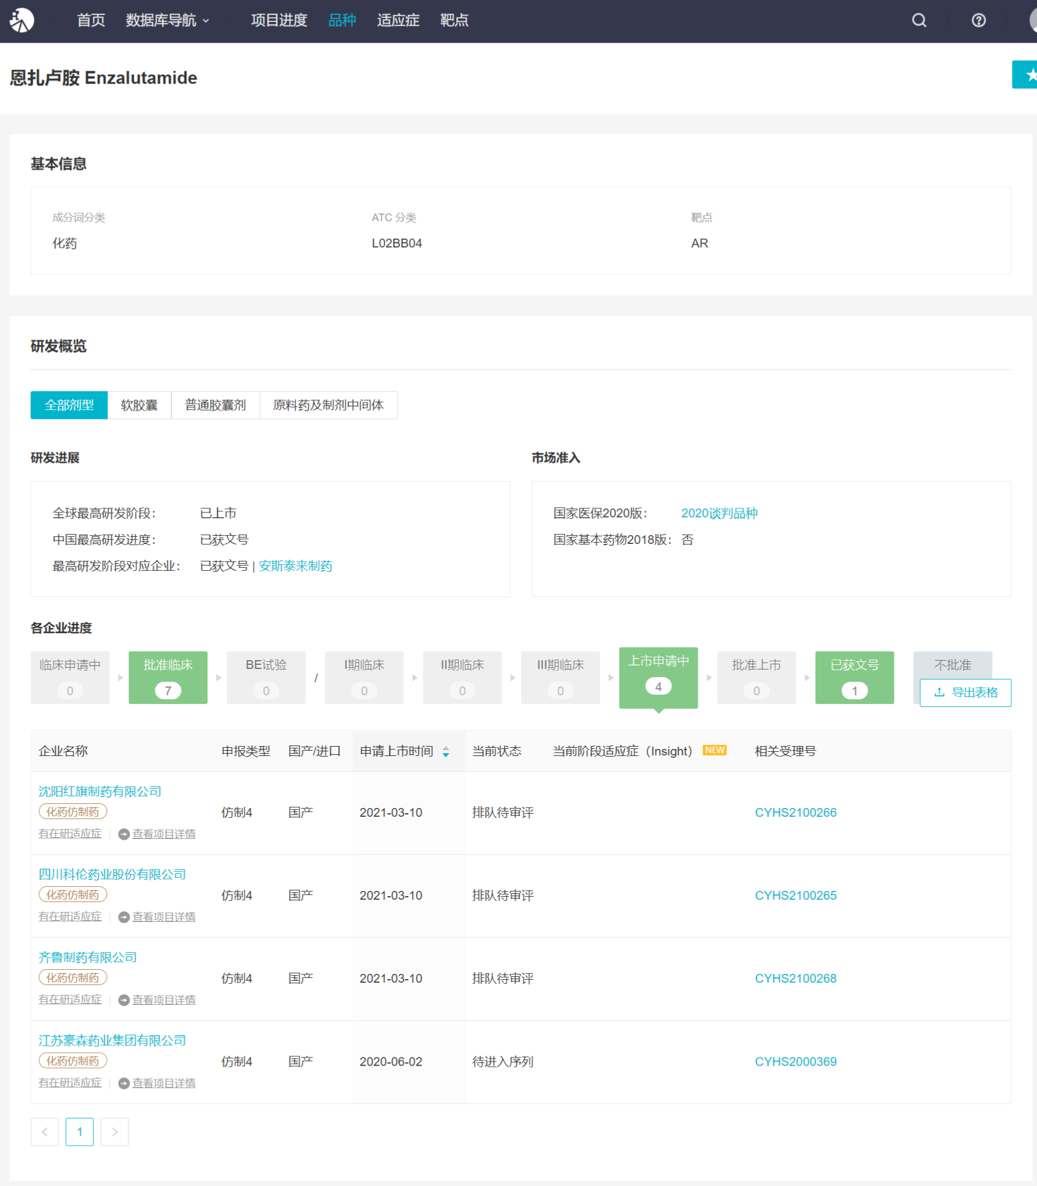Screen dimensions: 1037x1186
Task: Click 有在研适应症 under 四川科伦药业
Action: pyautogui.click(x=70, y=917)
